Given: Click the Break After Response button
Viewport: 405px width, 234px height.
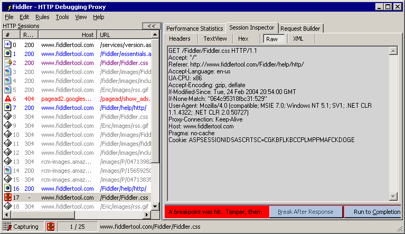Looking at the screenshot, I should click(306, 212).
